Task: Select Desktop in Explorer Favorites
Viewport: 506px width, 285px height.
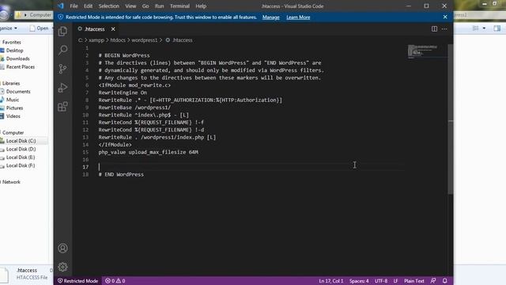Action: coord(14,51)
